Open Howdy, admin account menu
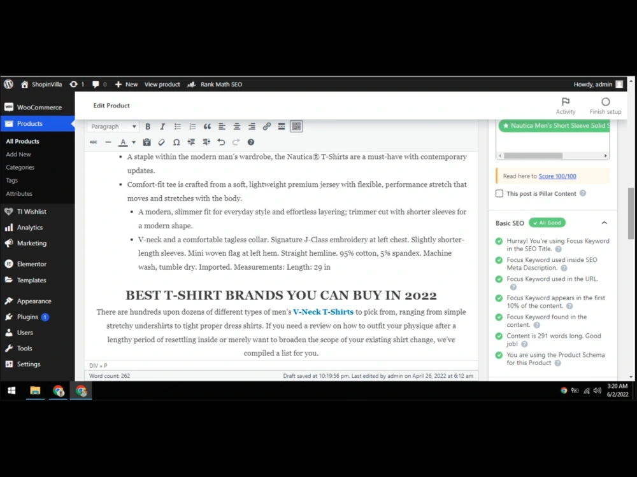The height and width of the screenshot is (477, 637). 598,85
